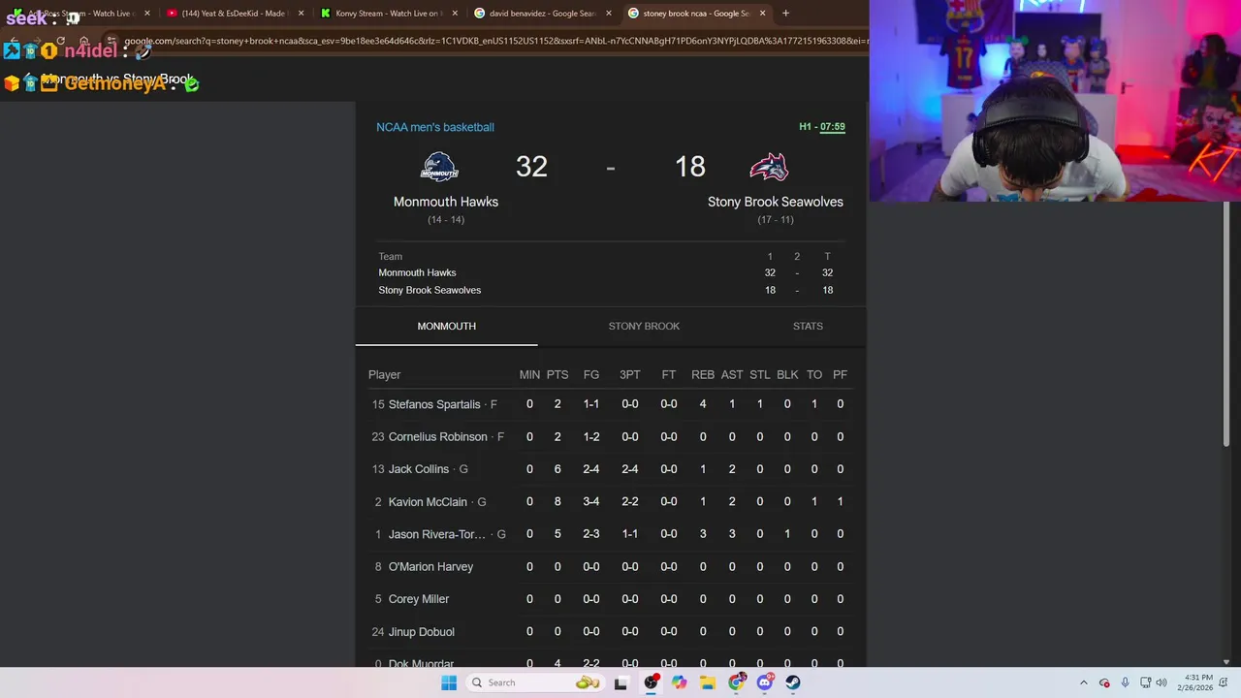
Task: Open the Windows Start menu
Action: click(449, 682)
